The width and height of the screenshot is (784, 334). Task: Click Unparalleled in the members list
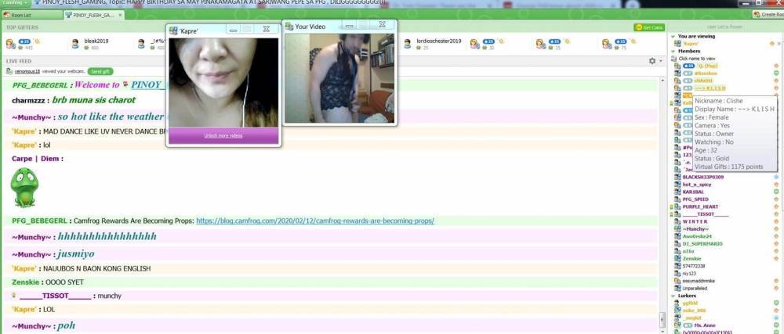[695, 288]
